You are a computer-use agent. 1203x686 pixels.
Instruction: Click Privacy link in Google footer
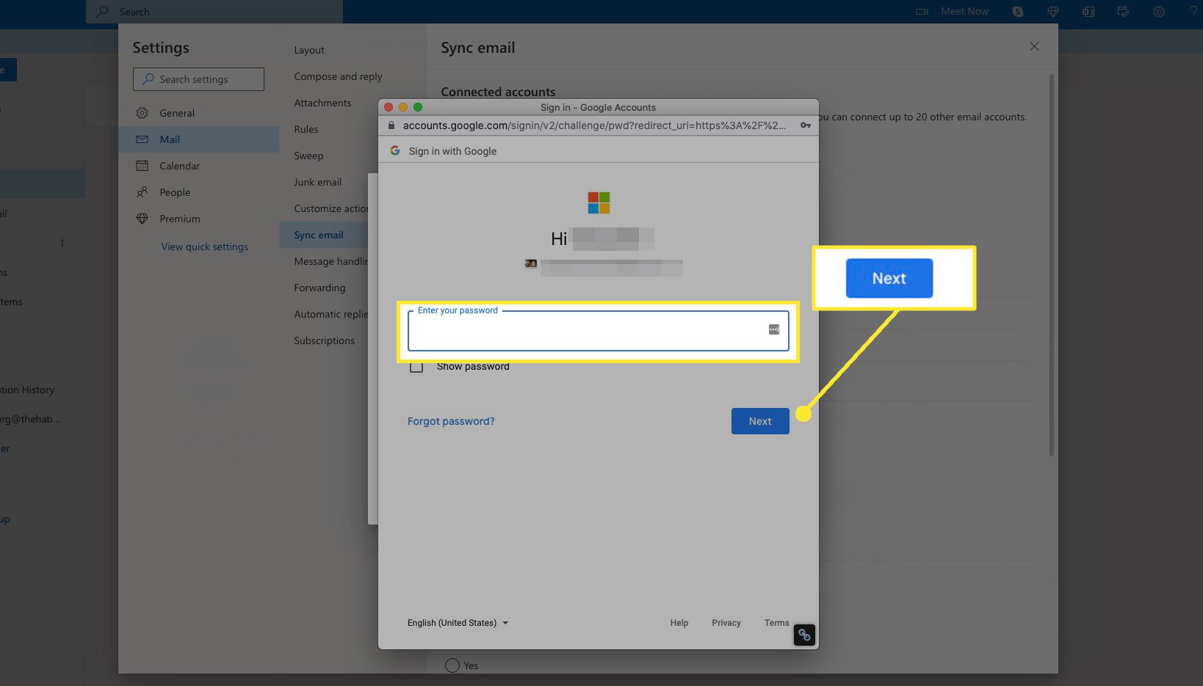726,623
